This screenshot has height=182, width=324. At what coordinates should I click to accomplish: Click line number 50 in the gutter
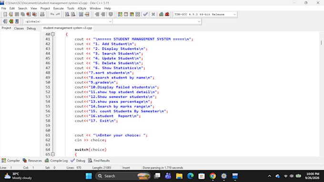(48, 82)
